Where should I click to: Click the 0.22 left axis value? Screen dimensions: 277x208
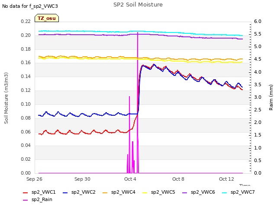[x=26, y=21]
